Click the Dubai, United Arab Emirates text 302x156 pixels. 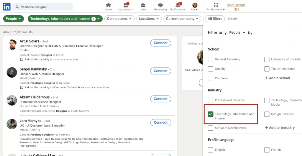point(39,106)
